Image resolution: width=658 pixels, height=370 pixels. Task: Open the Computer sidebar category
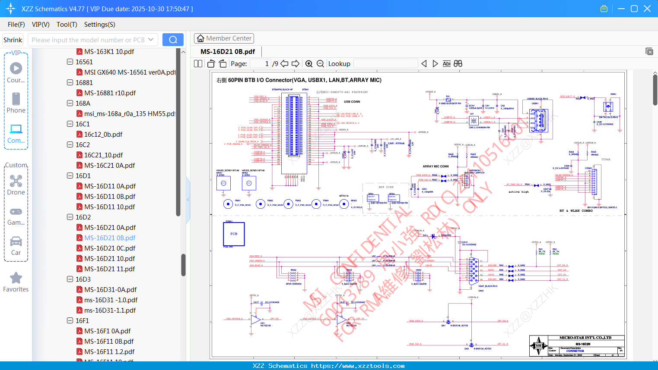coord(16,133)
